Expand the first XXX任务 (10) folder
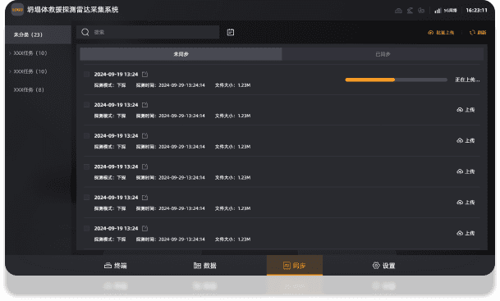The height and width of the screenshot is (301, 500). click(10, 53)
